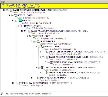Click the INDEX FULL SCAN icon for COUNTRY_C_ID_PK
The width and height of the screenshot is (108, 97).
click(x=47, y=52)
